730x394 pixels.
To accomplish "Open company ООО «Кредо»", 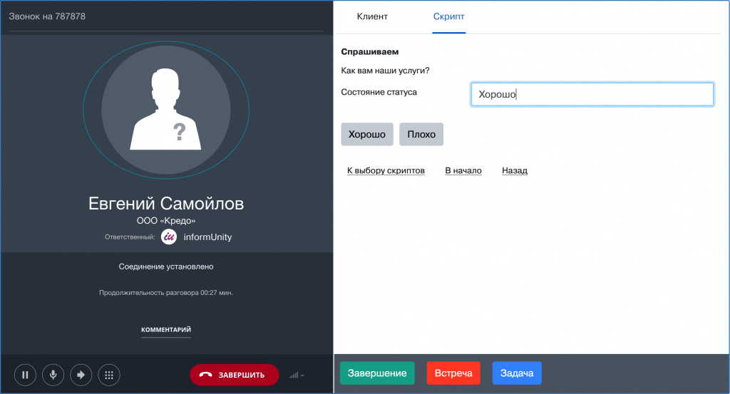I will [166, 220].
